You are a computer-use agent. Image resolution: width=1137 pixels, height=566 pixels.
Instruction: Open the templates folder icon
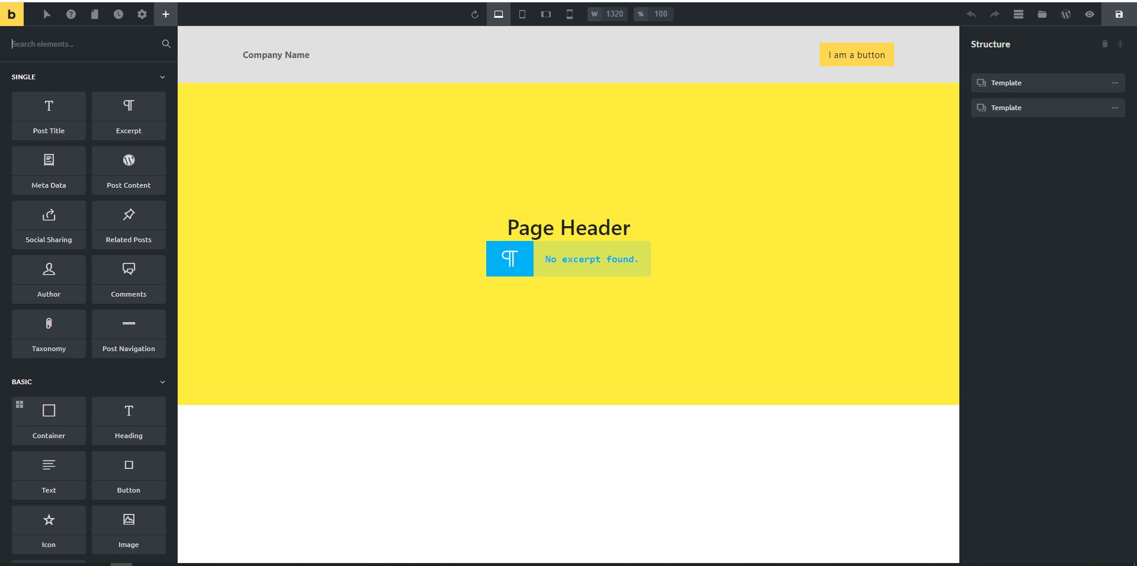point(1042,14)
